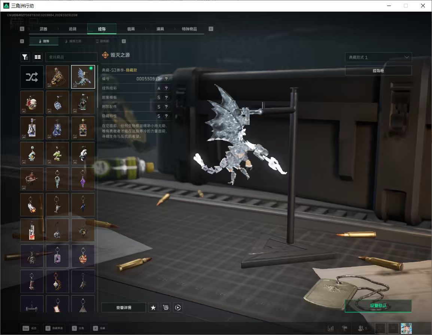Show help for 挂饰炫彩 rating
Screen dimensions: 432x335
tap(166, 88)
